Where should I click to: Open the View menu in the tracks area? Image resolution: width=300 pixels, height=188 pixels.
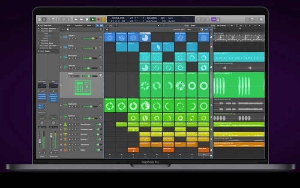(89, 25)
